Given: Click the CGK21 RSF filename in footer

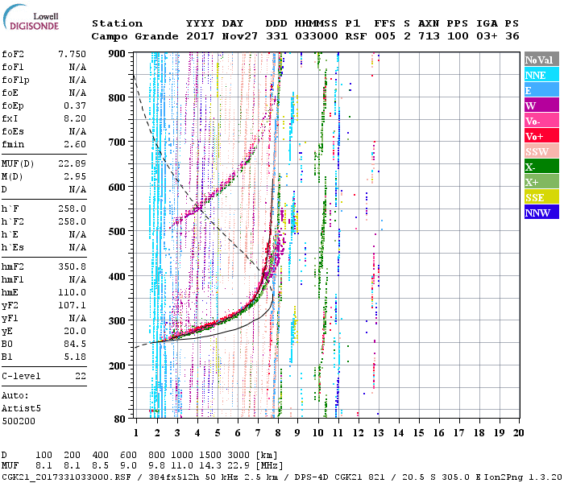Looking at the screenshot, I should pyautogui.click(x=60, y=477).
